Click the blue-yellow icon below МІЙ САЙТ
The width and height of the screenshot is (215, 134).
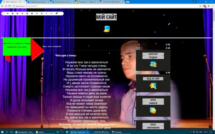[107, 29]
